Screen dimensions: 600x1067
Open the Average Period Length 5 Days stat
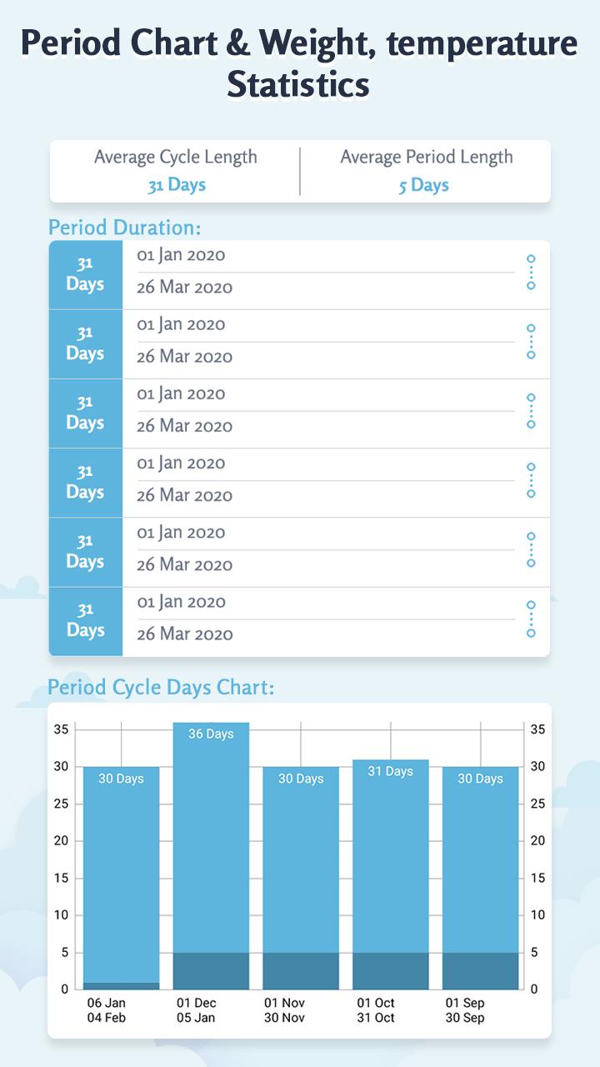coord(426,171)
